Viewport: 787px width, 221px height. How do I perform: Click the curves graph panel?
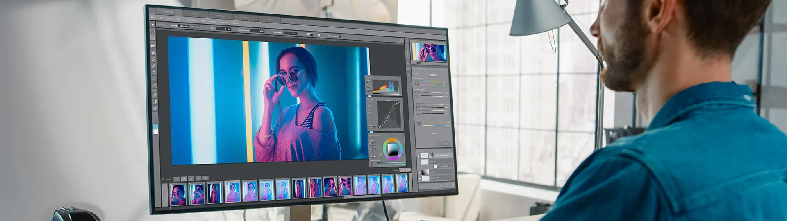[x=389, y=115]
